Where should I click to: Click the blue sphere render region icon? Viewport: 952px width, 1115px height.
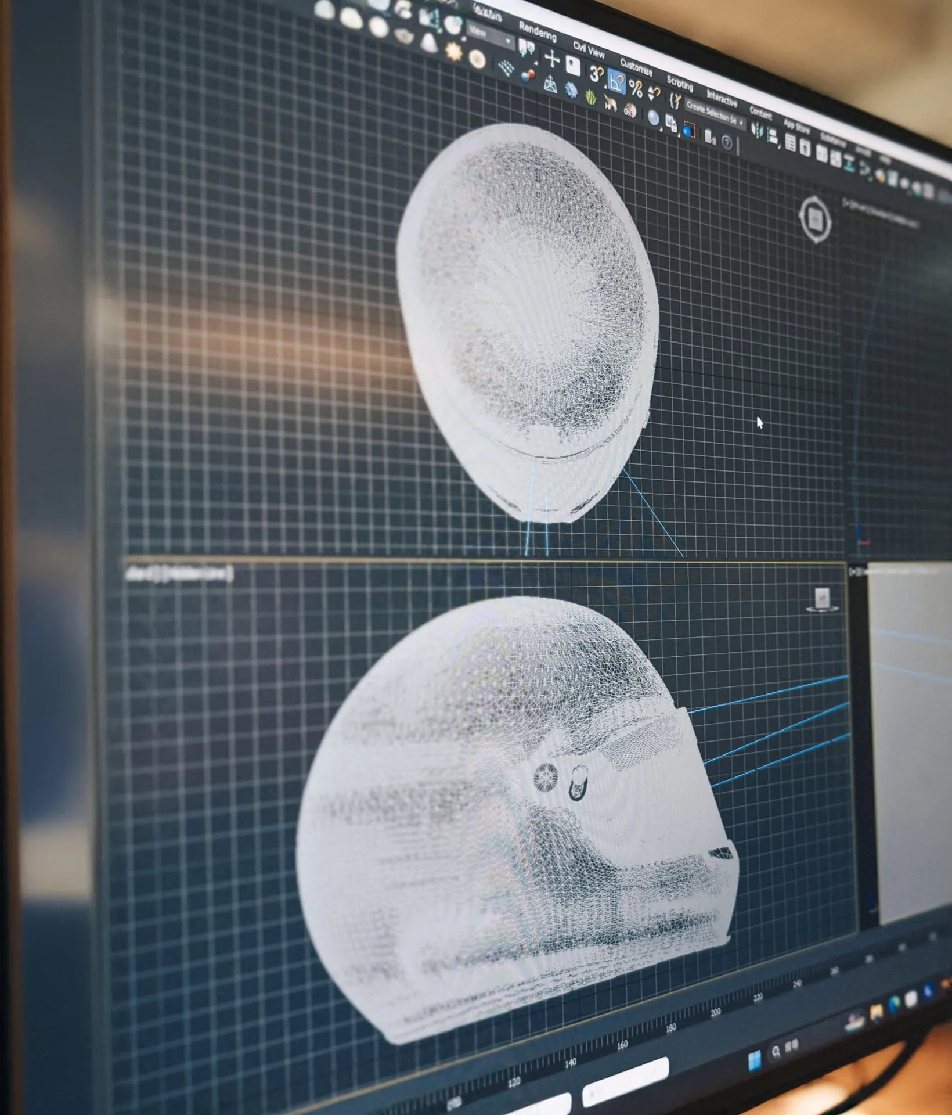(689, 130)
